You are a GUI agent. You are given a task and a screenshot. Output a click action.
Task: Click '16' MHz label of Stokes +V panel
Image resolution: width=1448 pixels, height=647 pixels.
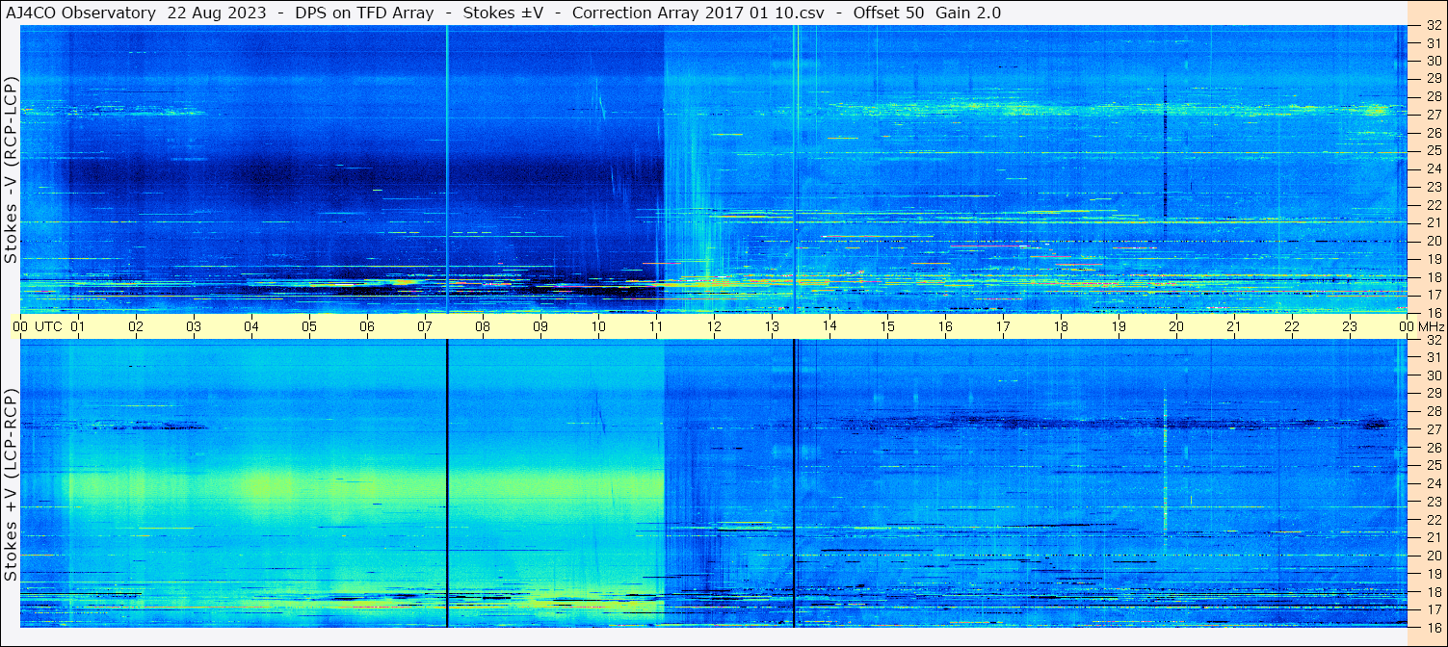(1433, 627)
